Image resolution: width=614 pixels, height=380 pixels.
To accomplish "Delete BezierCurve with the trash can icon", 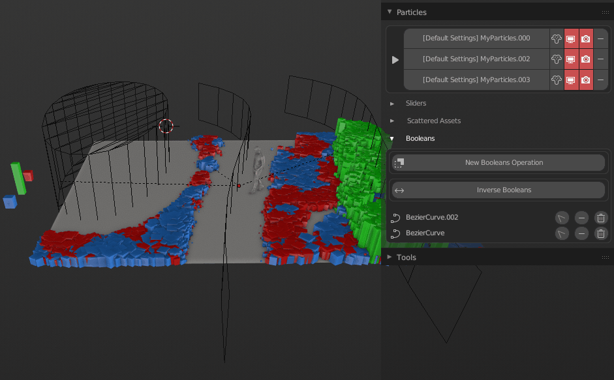I will [x=600, y=233].
